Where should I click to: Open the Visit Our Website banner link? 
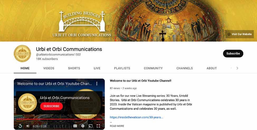tap(239, 34)
